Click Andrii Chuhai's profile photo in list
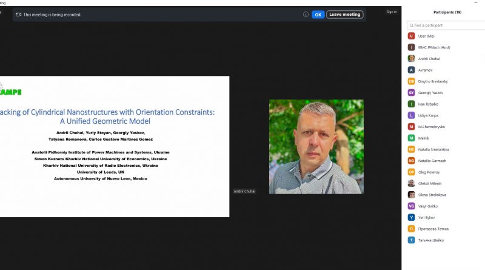The image size is (485, 270). [x=412, y=59]
